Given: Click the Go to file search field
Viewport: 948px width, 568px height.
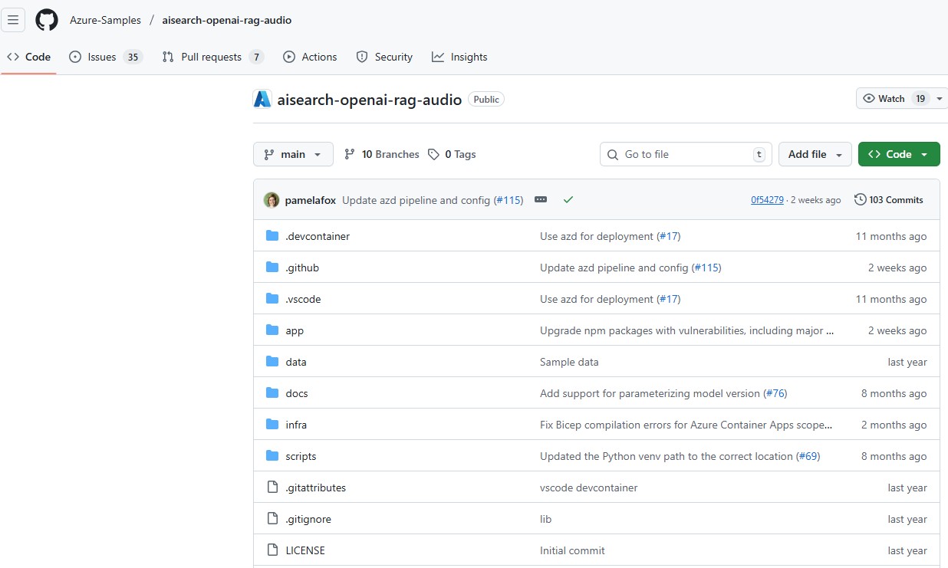Looking at the screenshot, I should [x=675, y=154].
